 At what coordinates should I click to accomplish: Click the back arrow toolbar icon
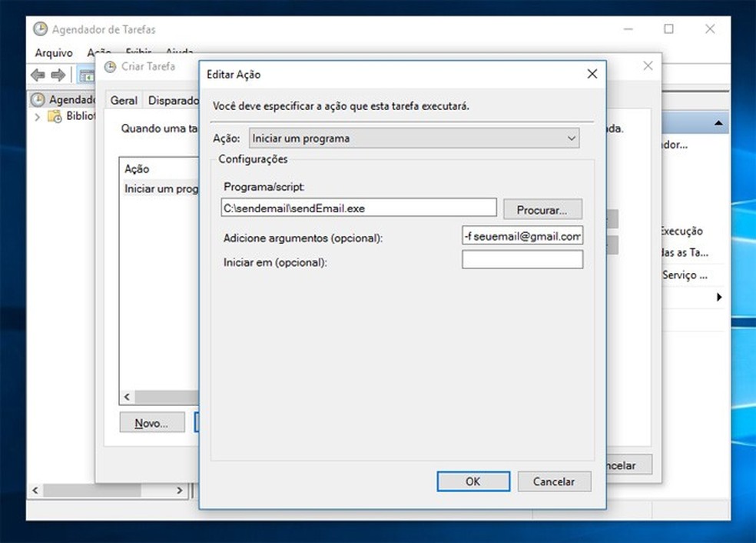(x=38, y=75)
